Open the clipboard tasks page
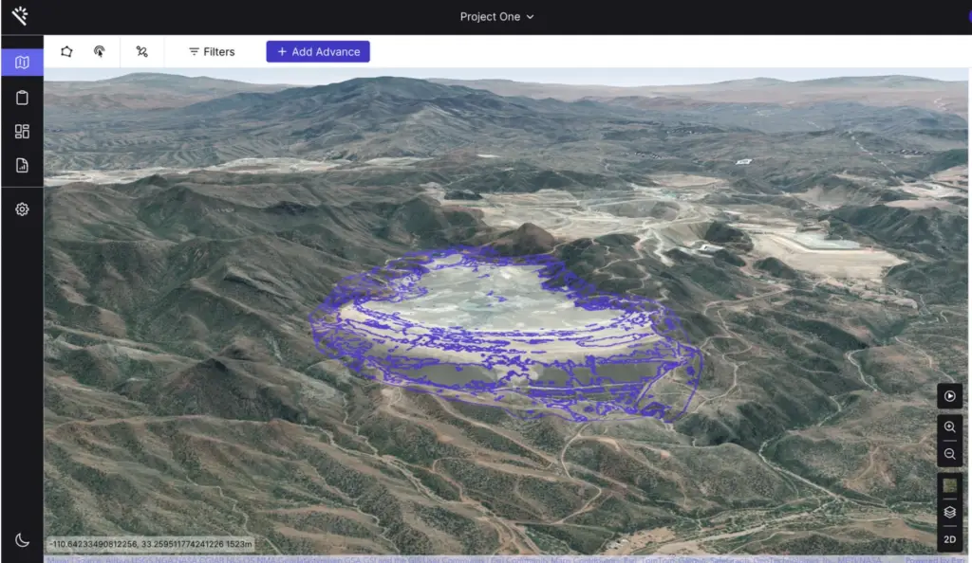This screenshot has height=563, width=972. (22, 98)
